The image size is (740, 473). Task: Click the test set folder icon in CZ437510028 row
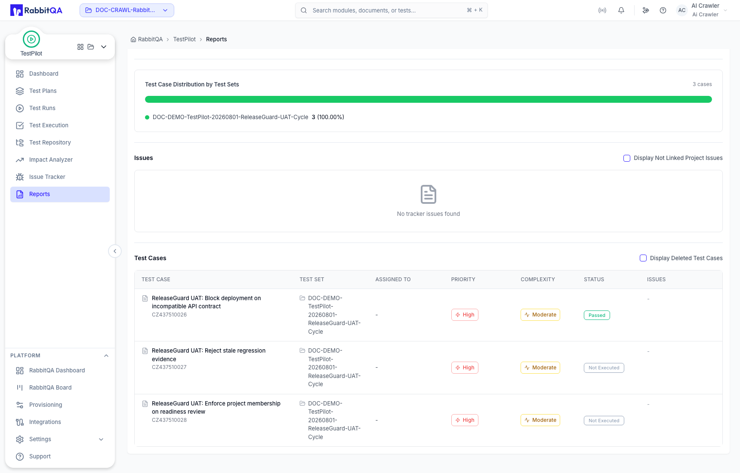[x=302, y=403]
